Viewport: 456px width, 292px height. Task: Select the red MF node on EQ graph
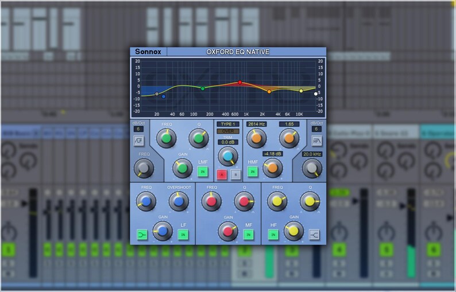pos(239,83)
